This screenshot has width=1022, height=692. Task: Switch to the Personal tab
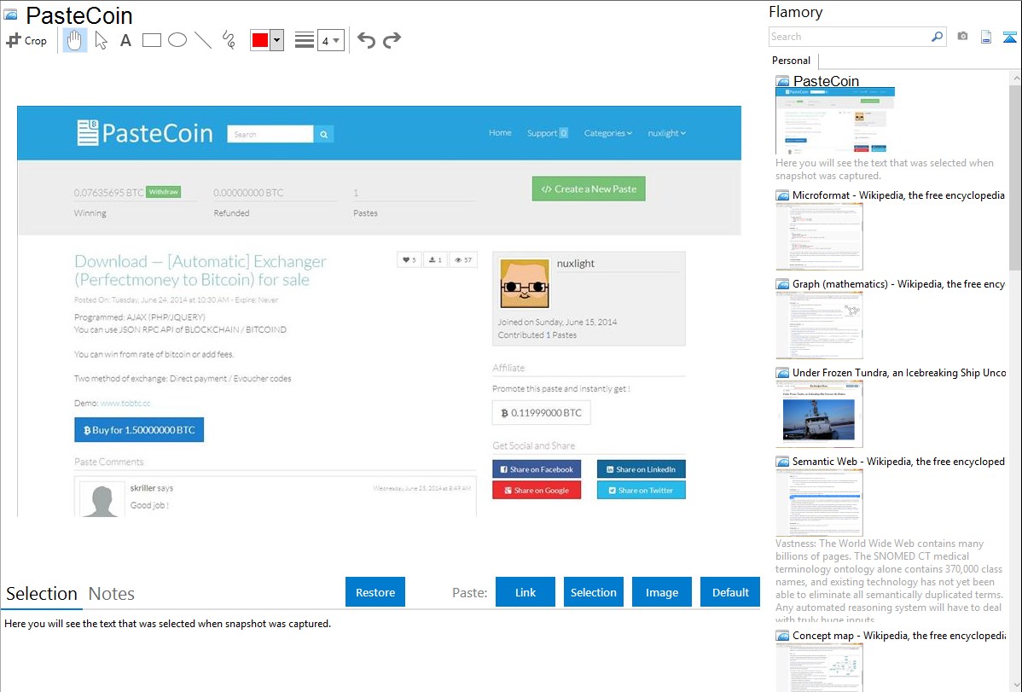792,60
